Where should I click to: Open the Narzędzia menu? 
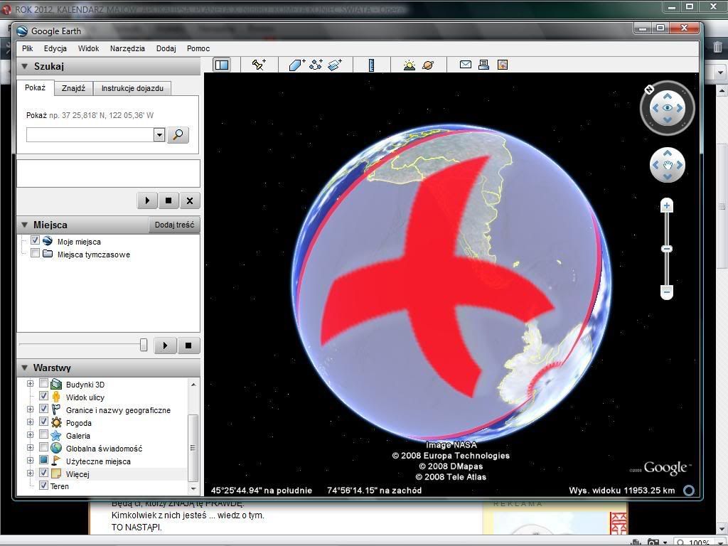pos(127,48)
